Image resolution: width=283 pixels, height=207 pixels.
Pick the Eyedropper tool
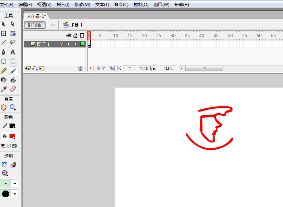pyautogui.click(x=4, y=89)
